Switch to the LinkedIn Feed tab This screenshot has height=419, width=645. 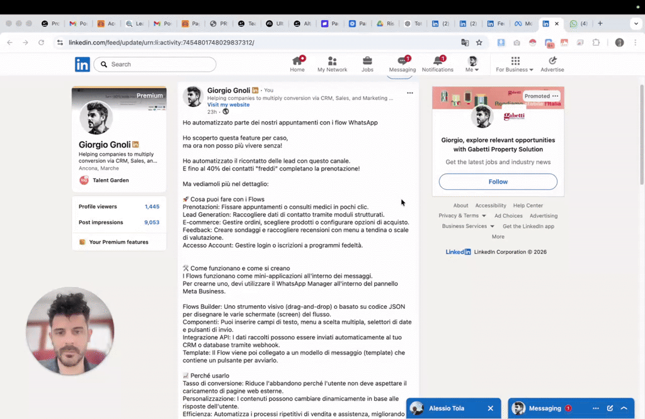pos(496,23)
